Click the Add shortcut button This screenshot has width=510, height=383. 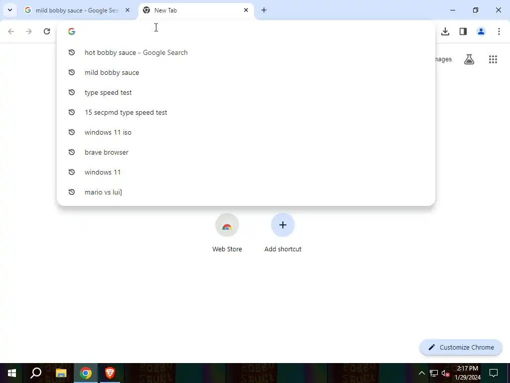[x=283, y=233]
